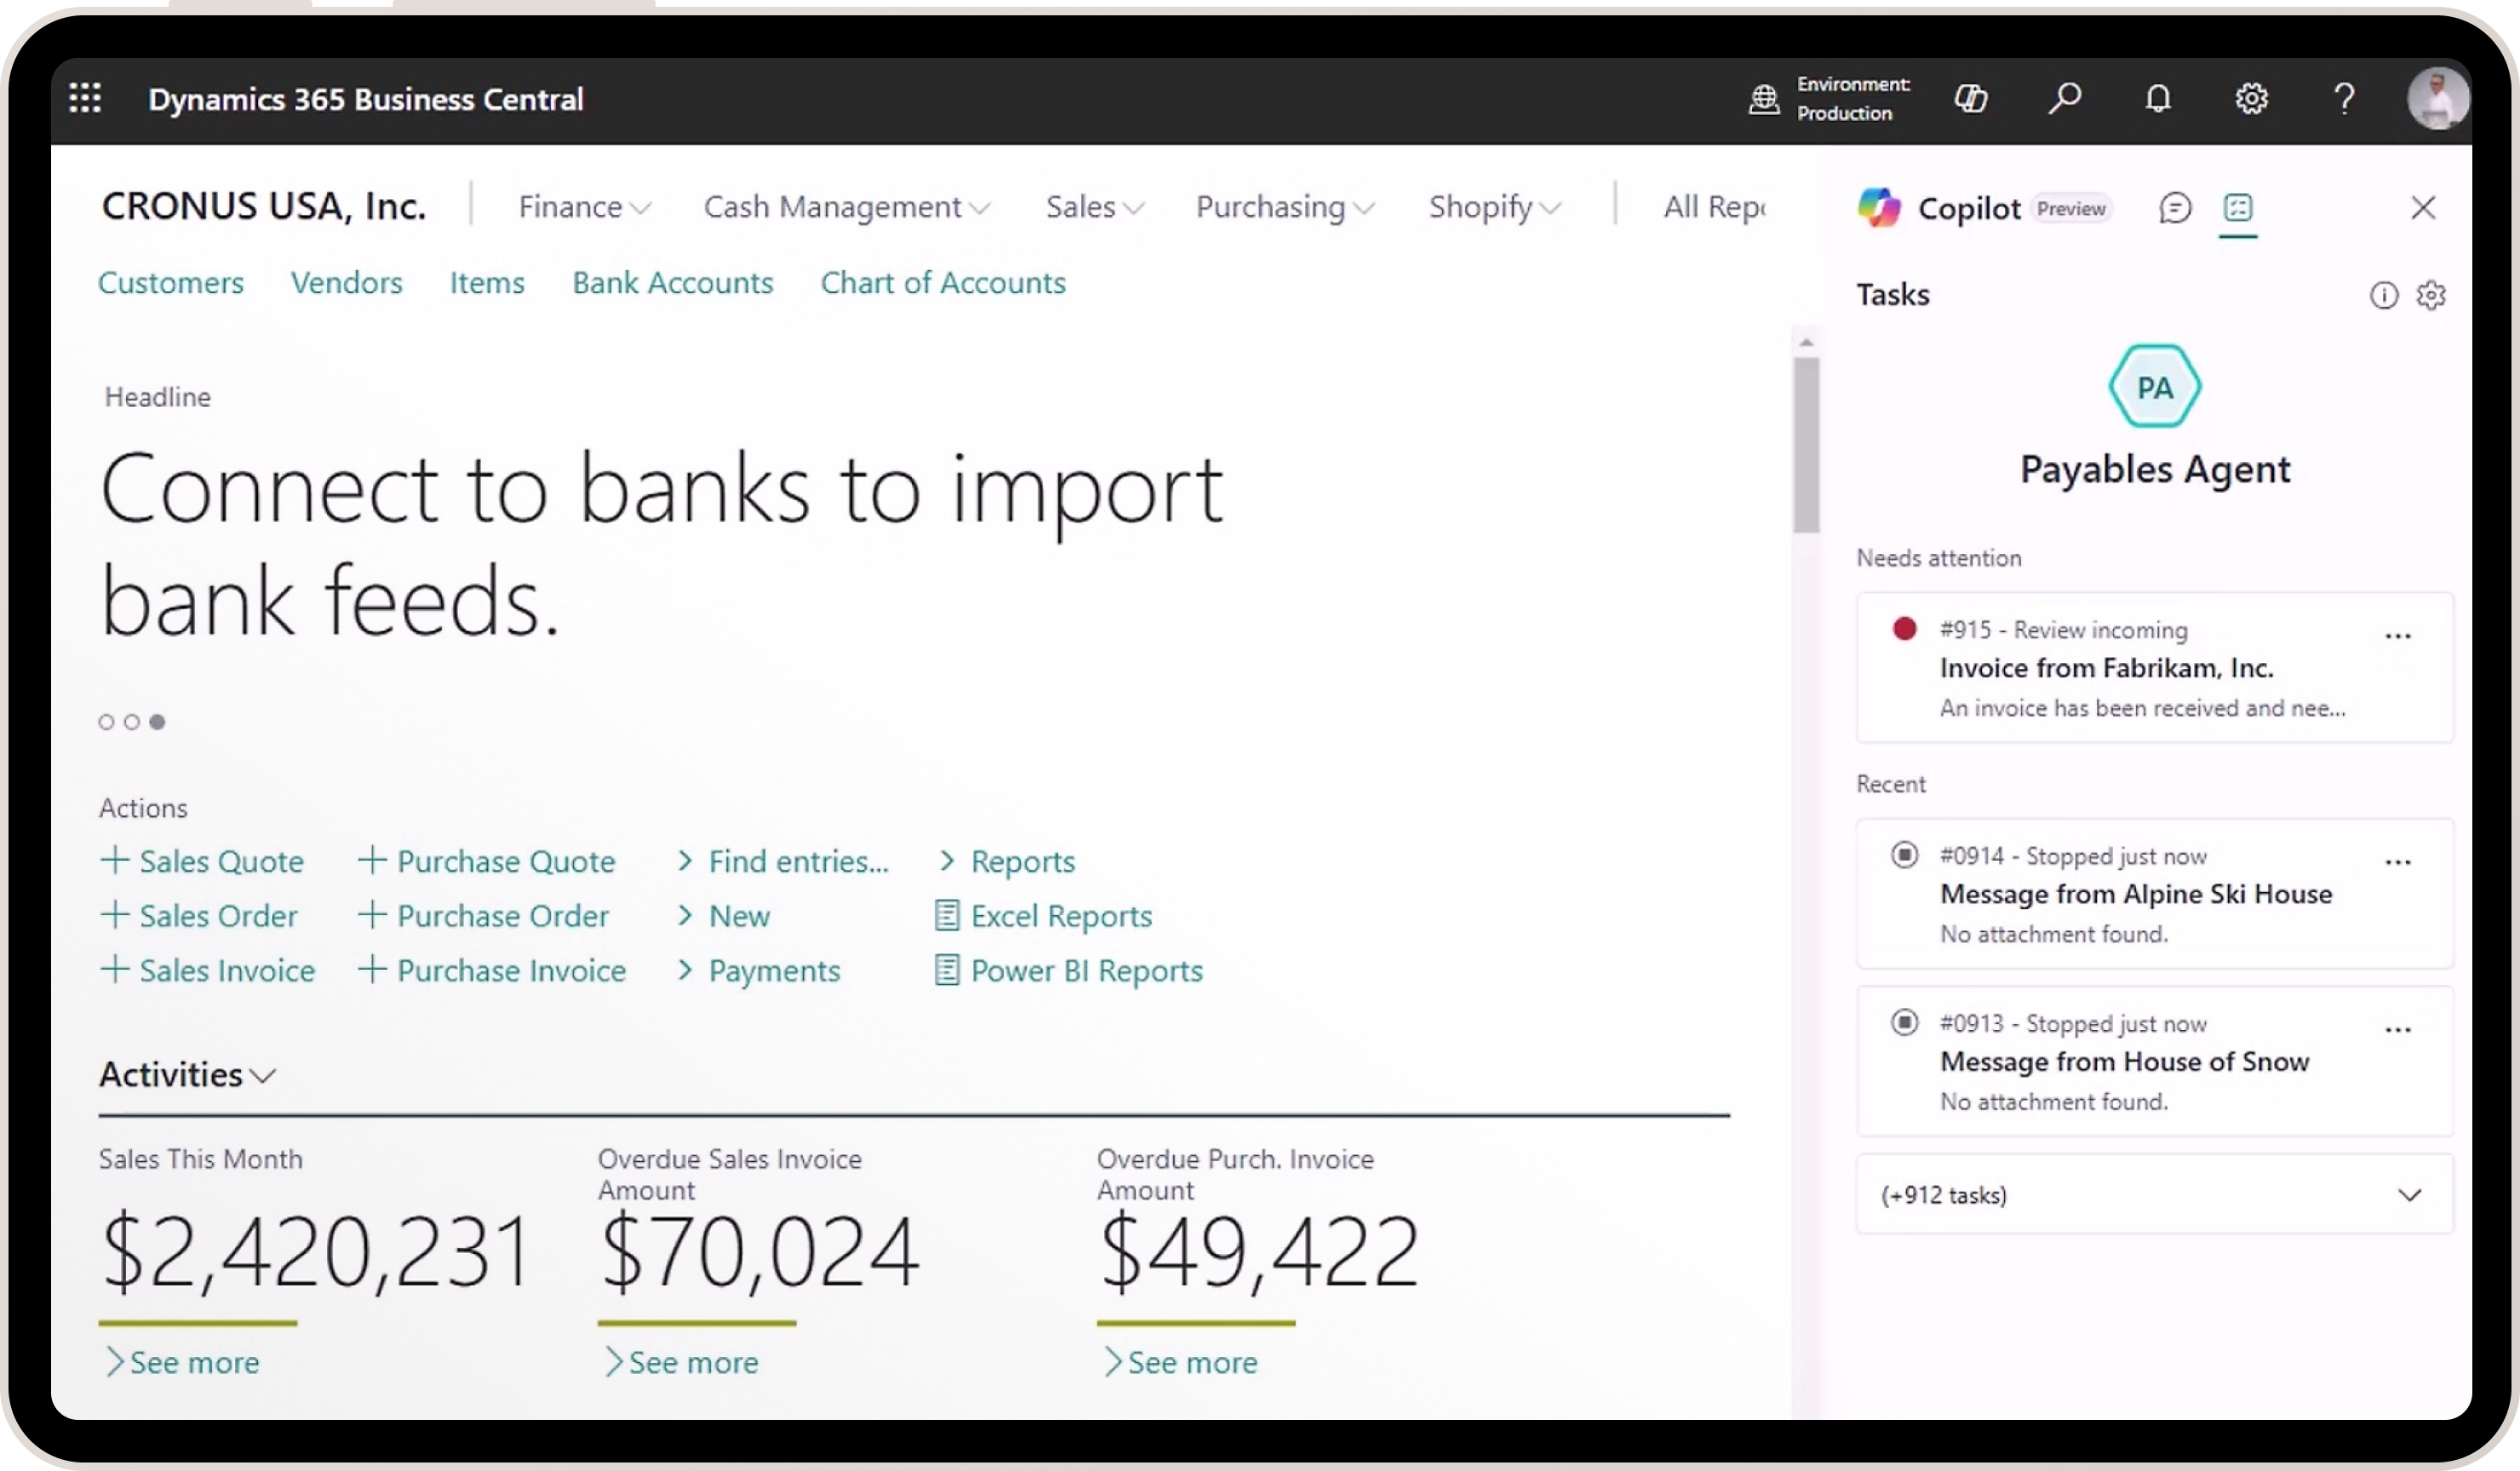Open Tasks settings gear in Copilot pane
2520x1471 pixels.
pyautogui.click(x=2431, y=295)
